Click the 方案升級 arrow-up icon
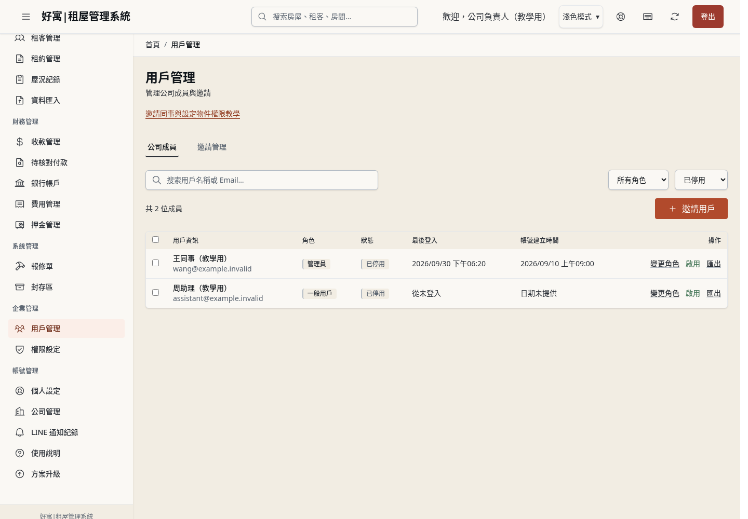 (20, 474)
